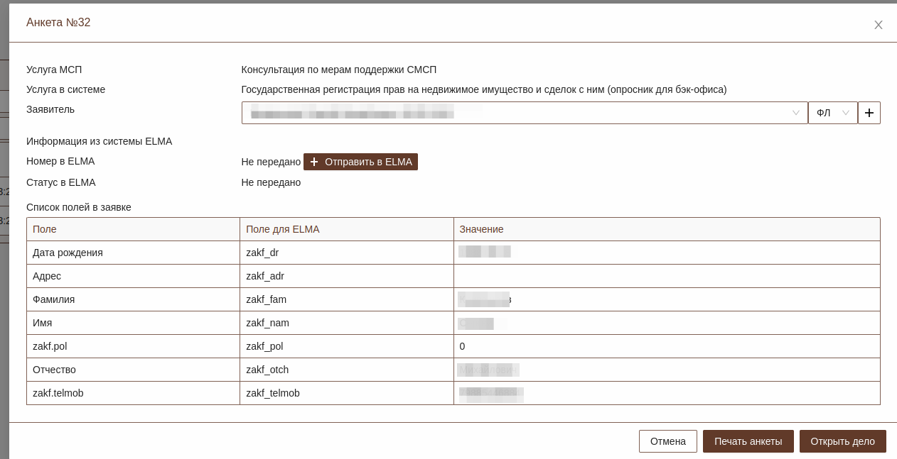Expand the Заявитель selection dropdown
The width and height of the screenshot is (897, 459).
796,113
